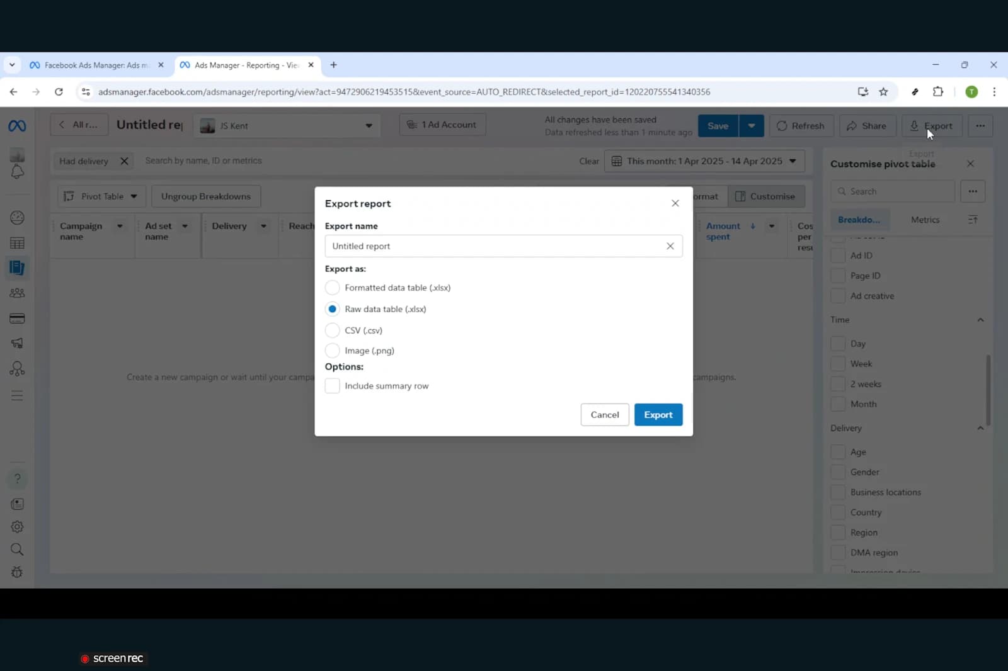Switch to Facebook Ads Manager browser tab
Viewport: 1008px width, 671px height.
coord(96,65)
